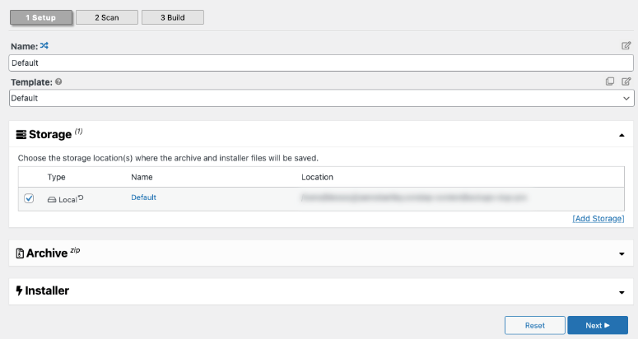Click the edit template icon

click(x=626, y=81)
